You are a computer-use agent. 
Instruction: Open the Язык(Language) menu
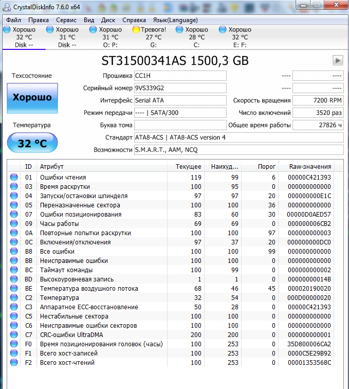175,20
